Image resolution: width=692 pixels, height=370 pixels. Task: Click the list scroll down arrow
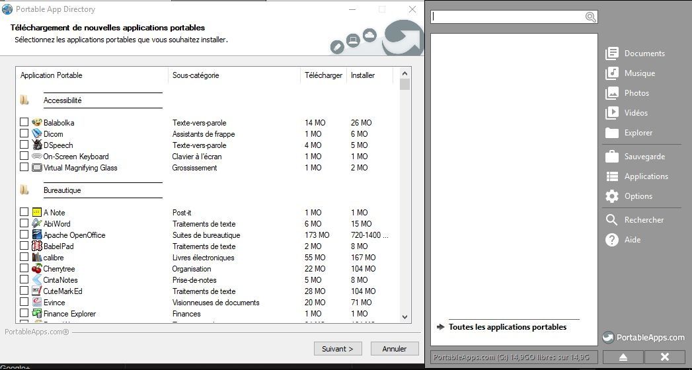(x=404, y=316)
